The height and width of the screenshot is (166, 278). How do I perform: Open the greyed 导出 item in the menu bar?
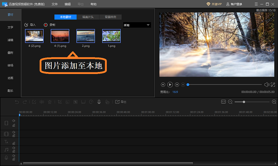80,4
